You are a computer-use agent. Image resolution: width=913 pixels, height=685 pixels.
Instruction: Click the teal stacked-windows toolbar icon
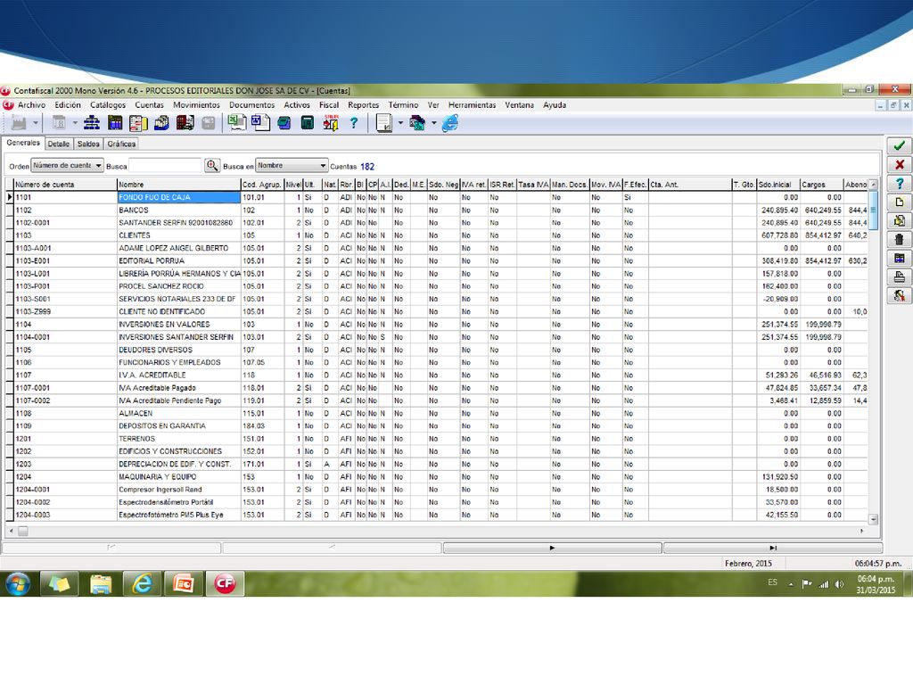pyautogui.click(x=284, y=123)
